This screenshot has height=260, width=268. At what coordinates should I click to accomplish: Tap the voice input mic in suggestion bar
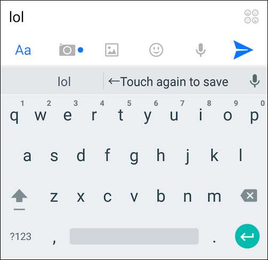tap(255, 81)
